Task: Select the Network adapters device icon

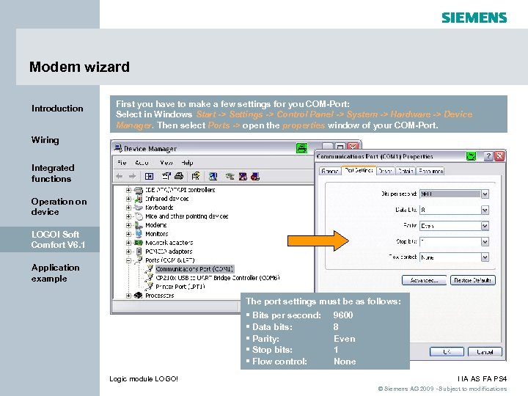Action: pos(139,243)
